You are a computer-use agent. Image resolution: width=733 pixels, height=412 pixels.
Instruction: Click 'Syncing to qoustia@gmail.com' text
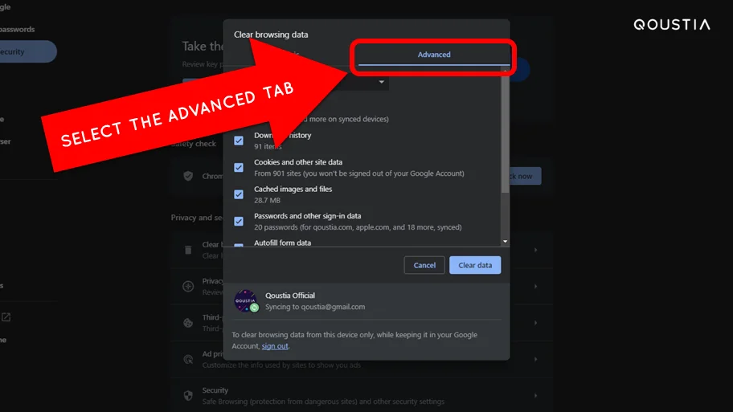coord(315,307)
